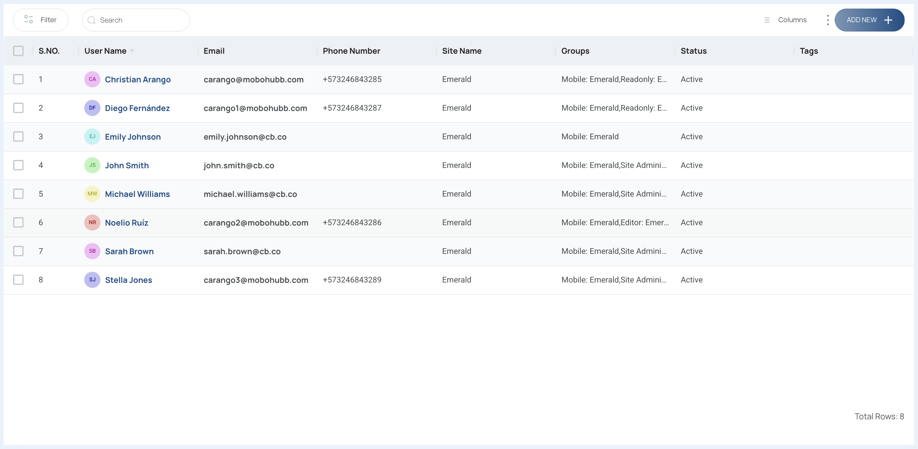The image size is (918, 449).
Task: Sort by User Name column header
Action: click(x=105, y=51)
